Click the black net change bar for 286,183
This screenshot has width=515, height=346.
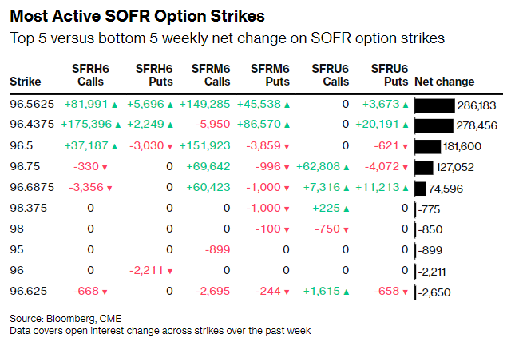(x=435, y=105)
